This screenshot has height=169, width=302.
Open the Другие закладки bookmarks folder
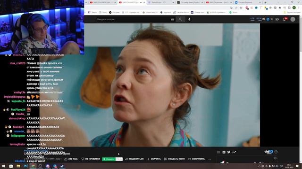[x=292, y=12]
